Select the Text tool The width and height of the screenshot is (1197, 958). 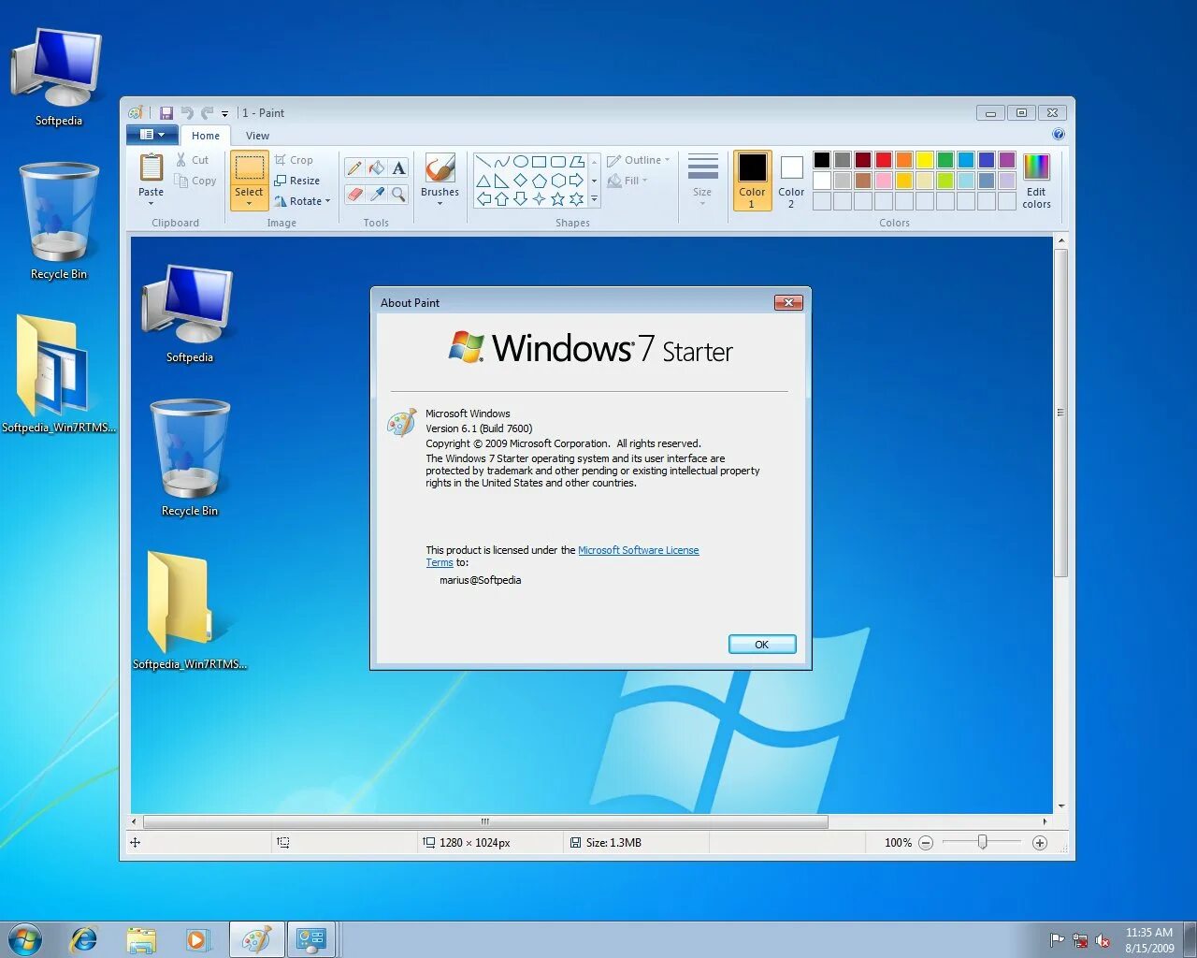[x=398, y=168]
